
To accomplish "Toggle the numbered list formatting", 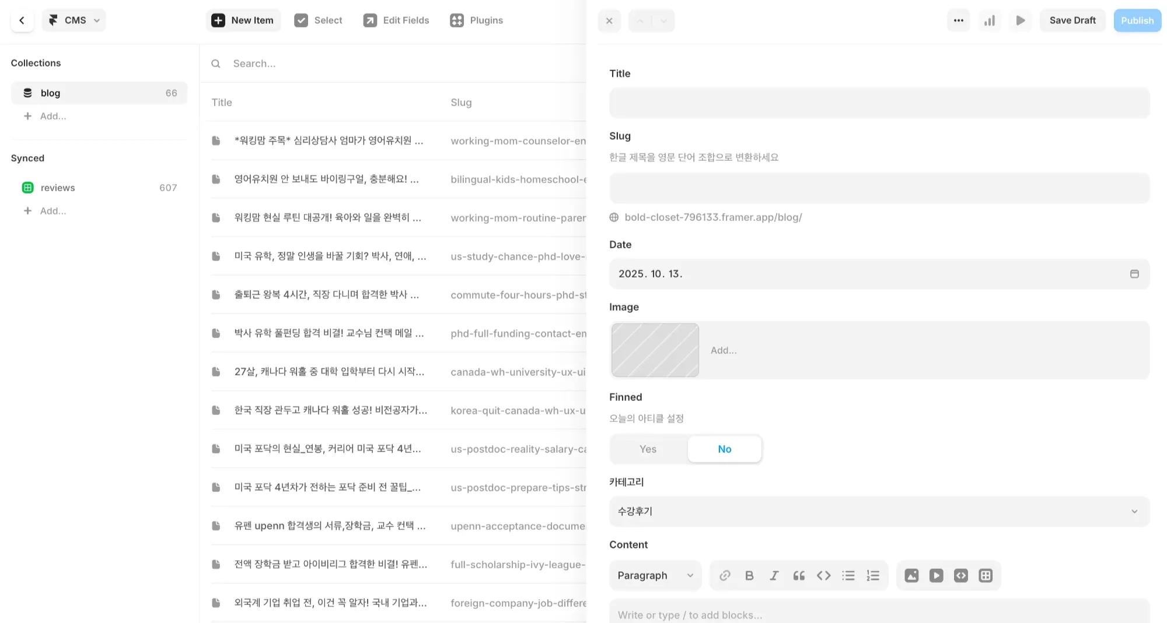I will pyautogui.click(x=873, y=575).
